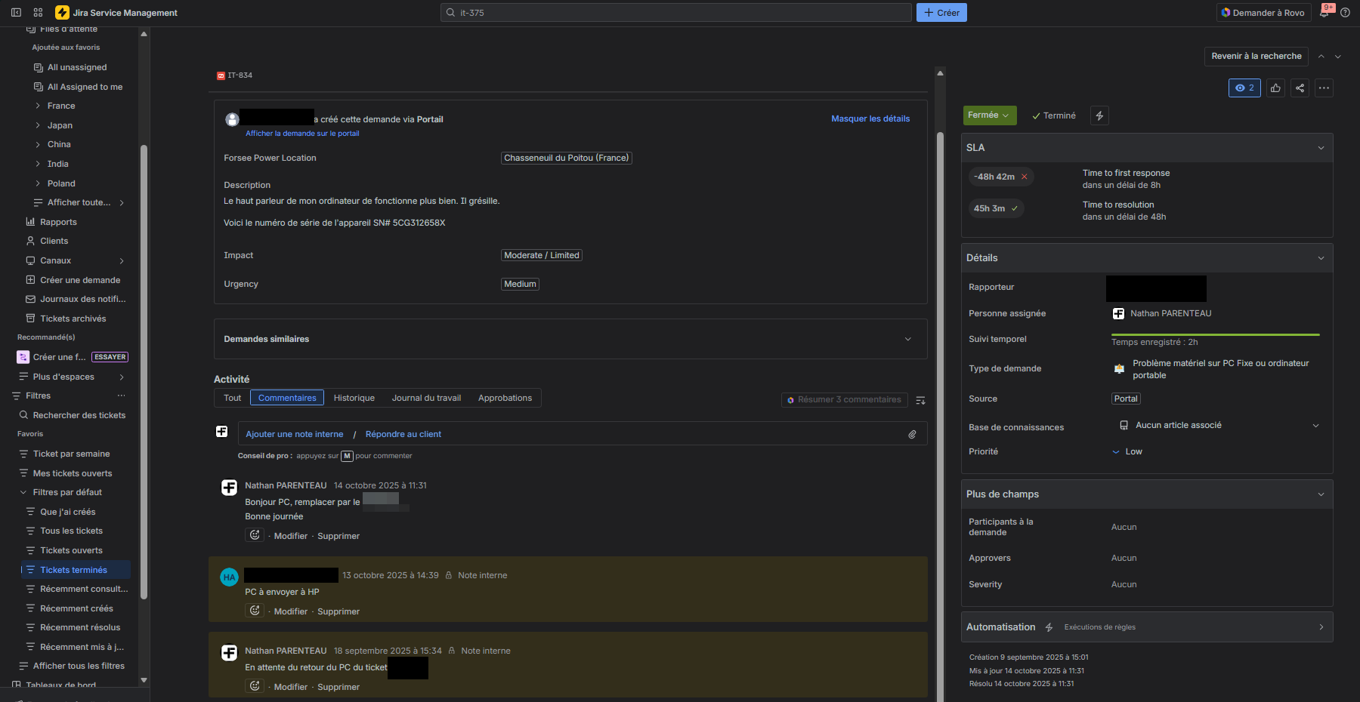Select the Journal du travail tab

[426, 398]
